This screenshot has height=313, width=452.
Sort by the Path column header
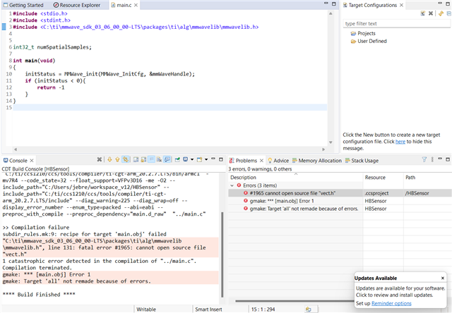point(427,177)
